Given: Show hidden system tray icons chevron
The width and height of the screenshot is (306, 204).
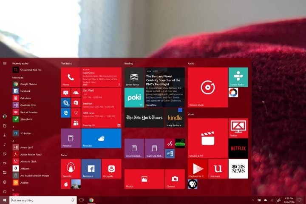Looking at the screenshot, I should tap(253, 200).
